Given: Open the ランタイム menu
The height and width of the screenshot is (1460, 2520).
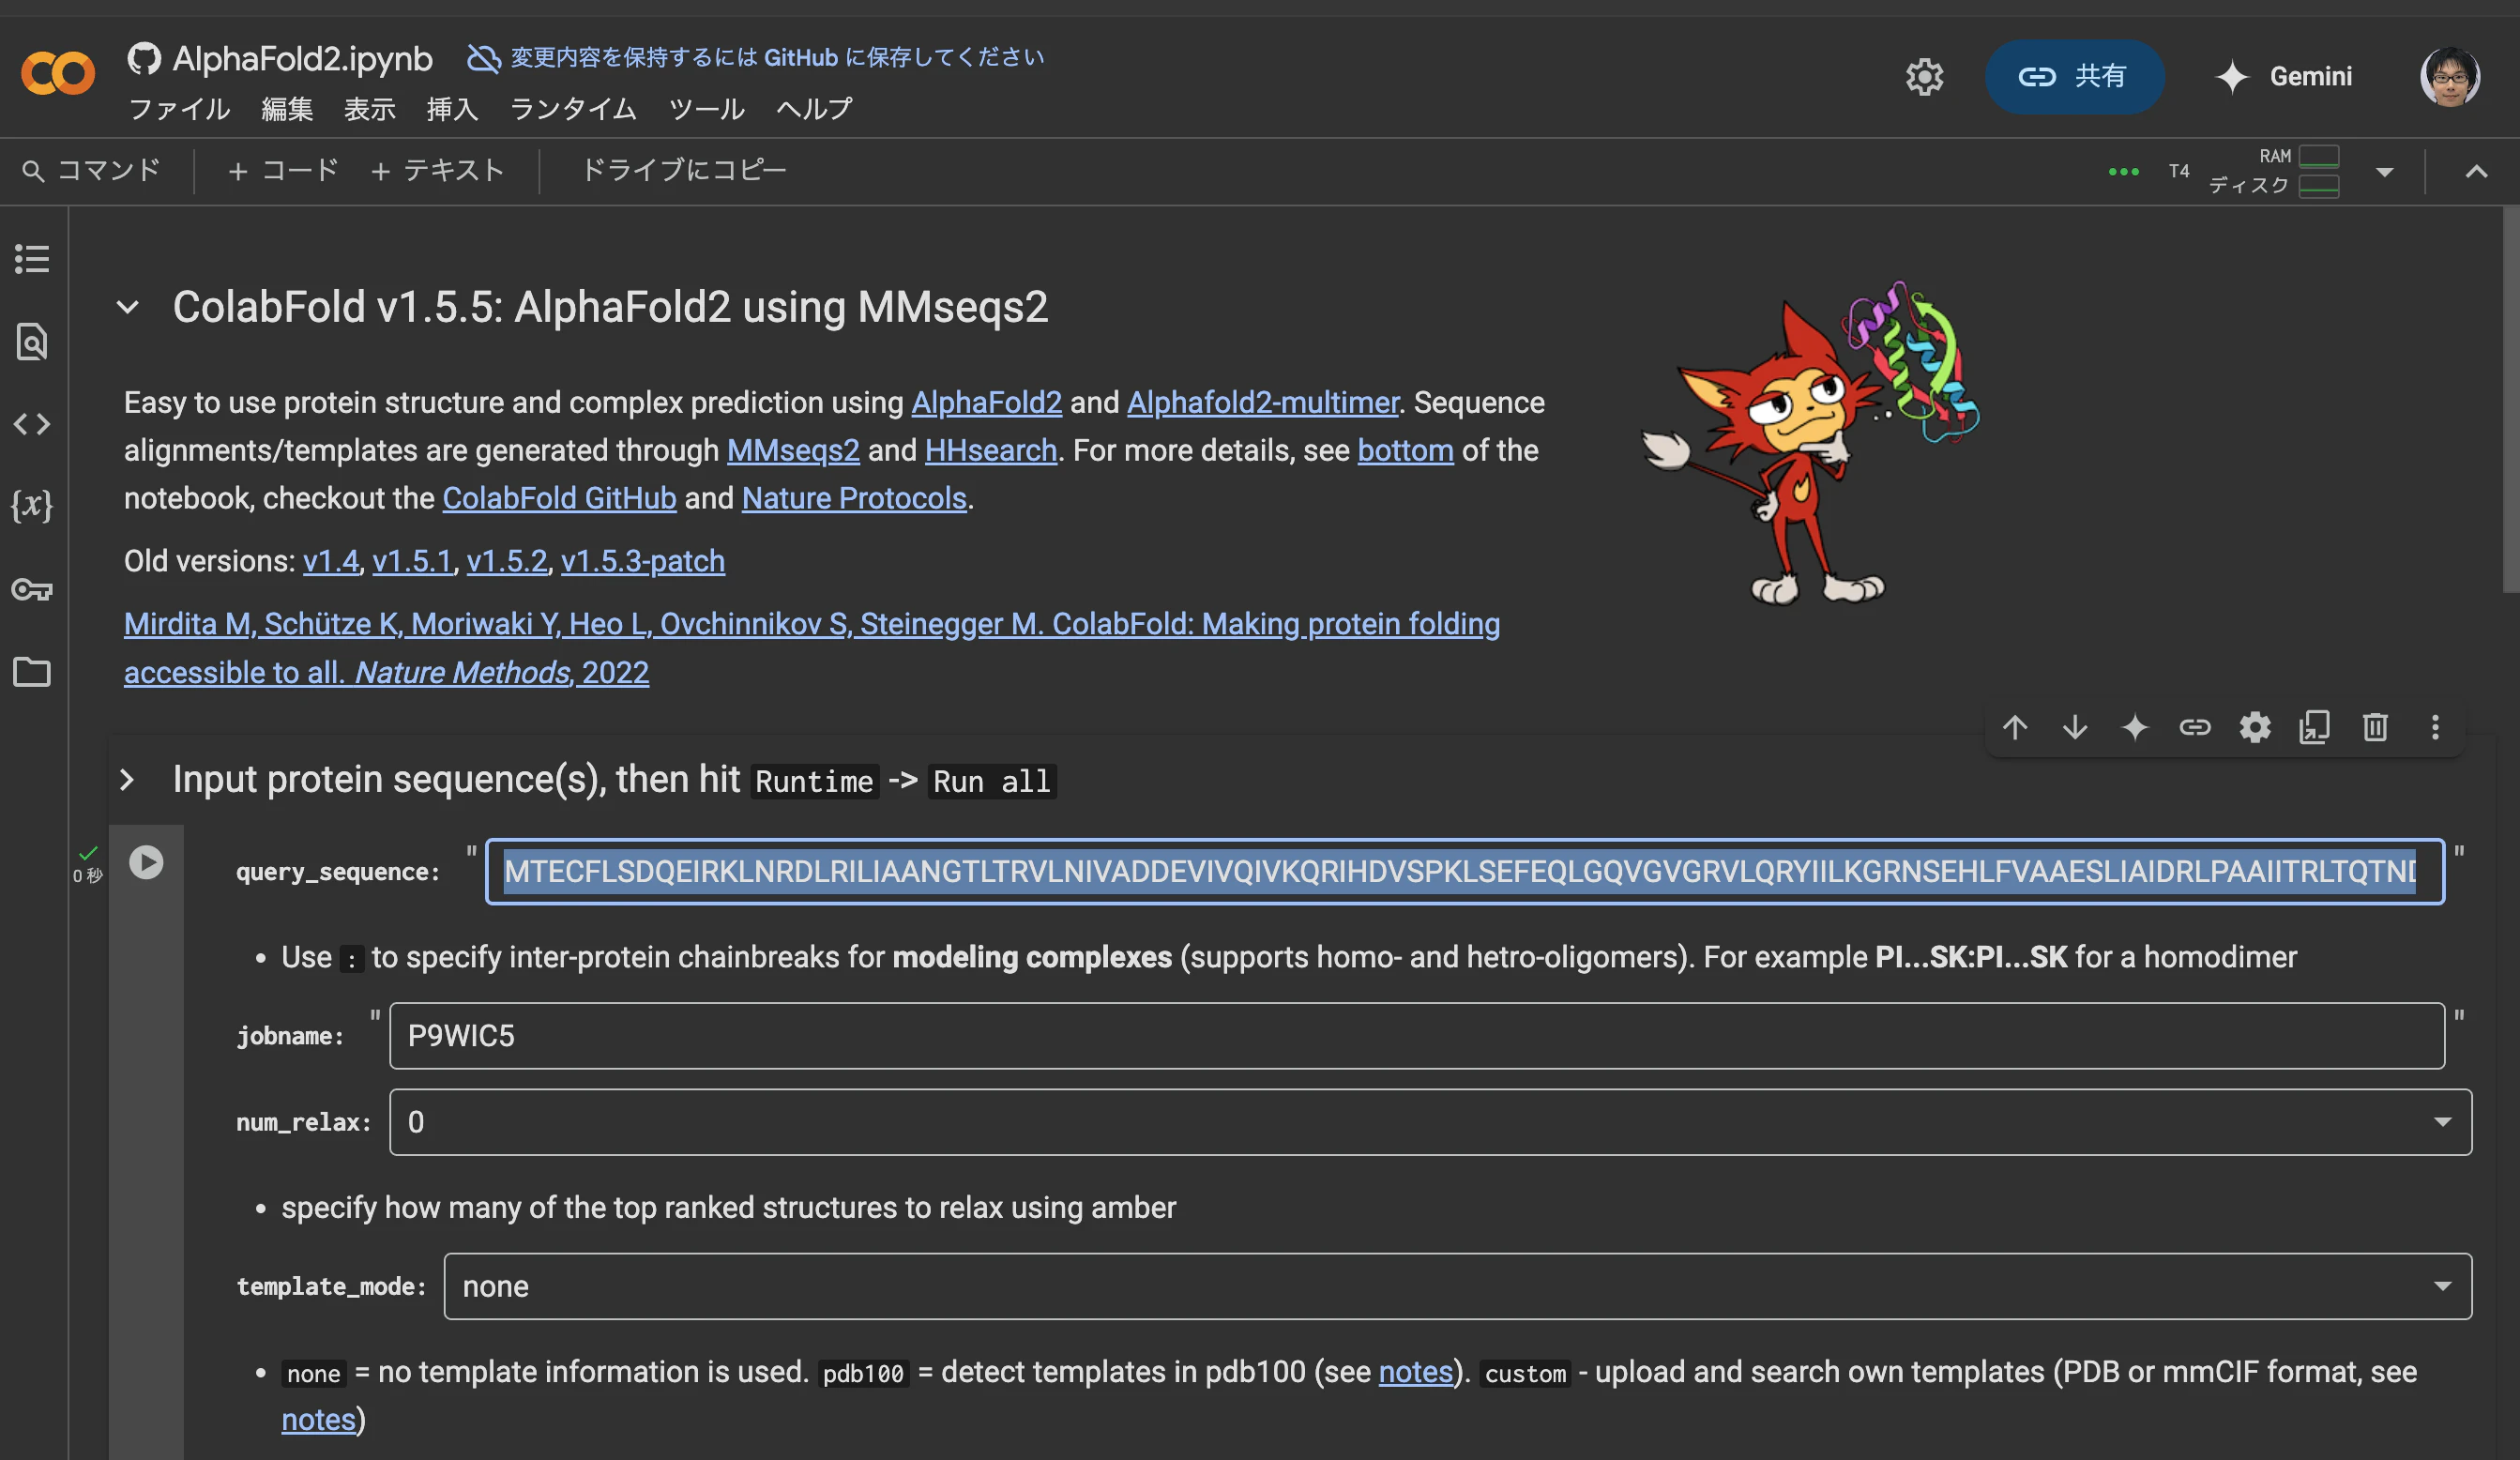Looking at the screenshot, I should [x=573, y=108].
